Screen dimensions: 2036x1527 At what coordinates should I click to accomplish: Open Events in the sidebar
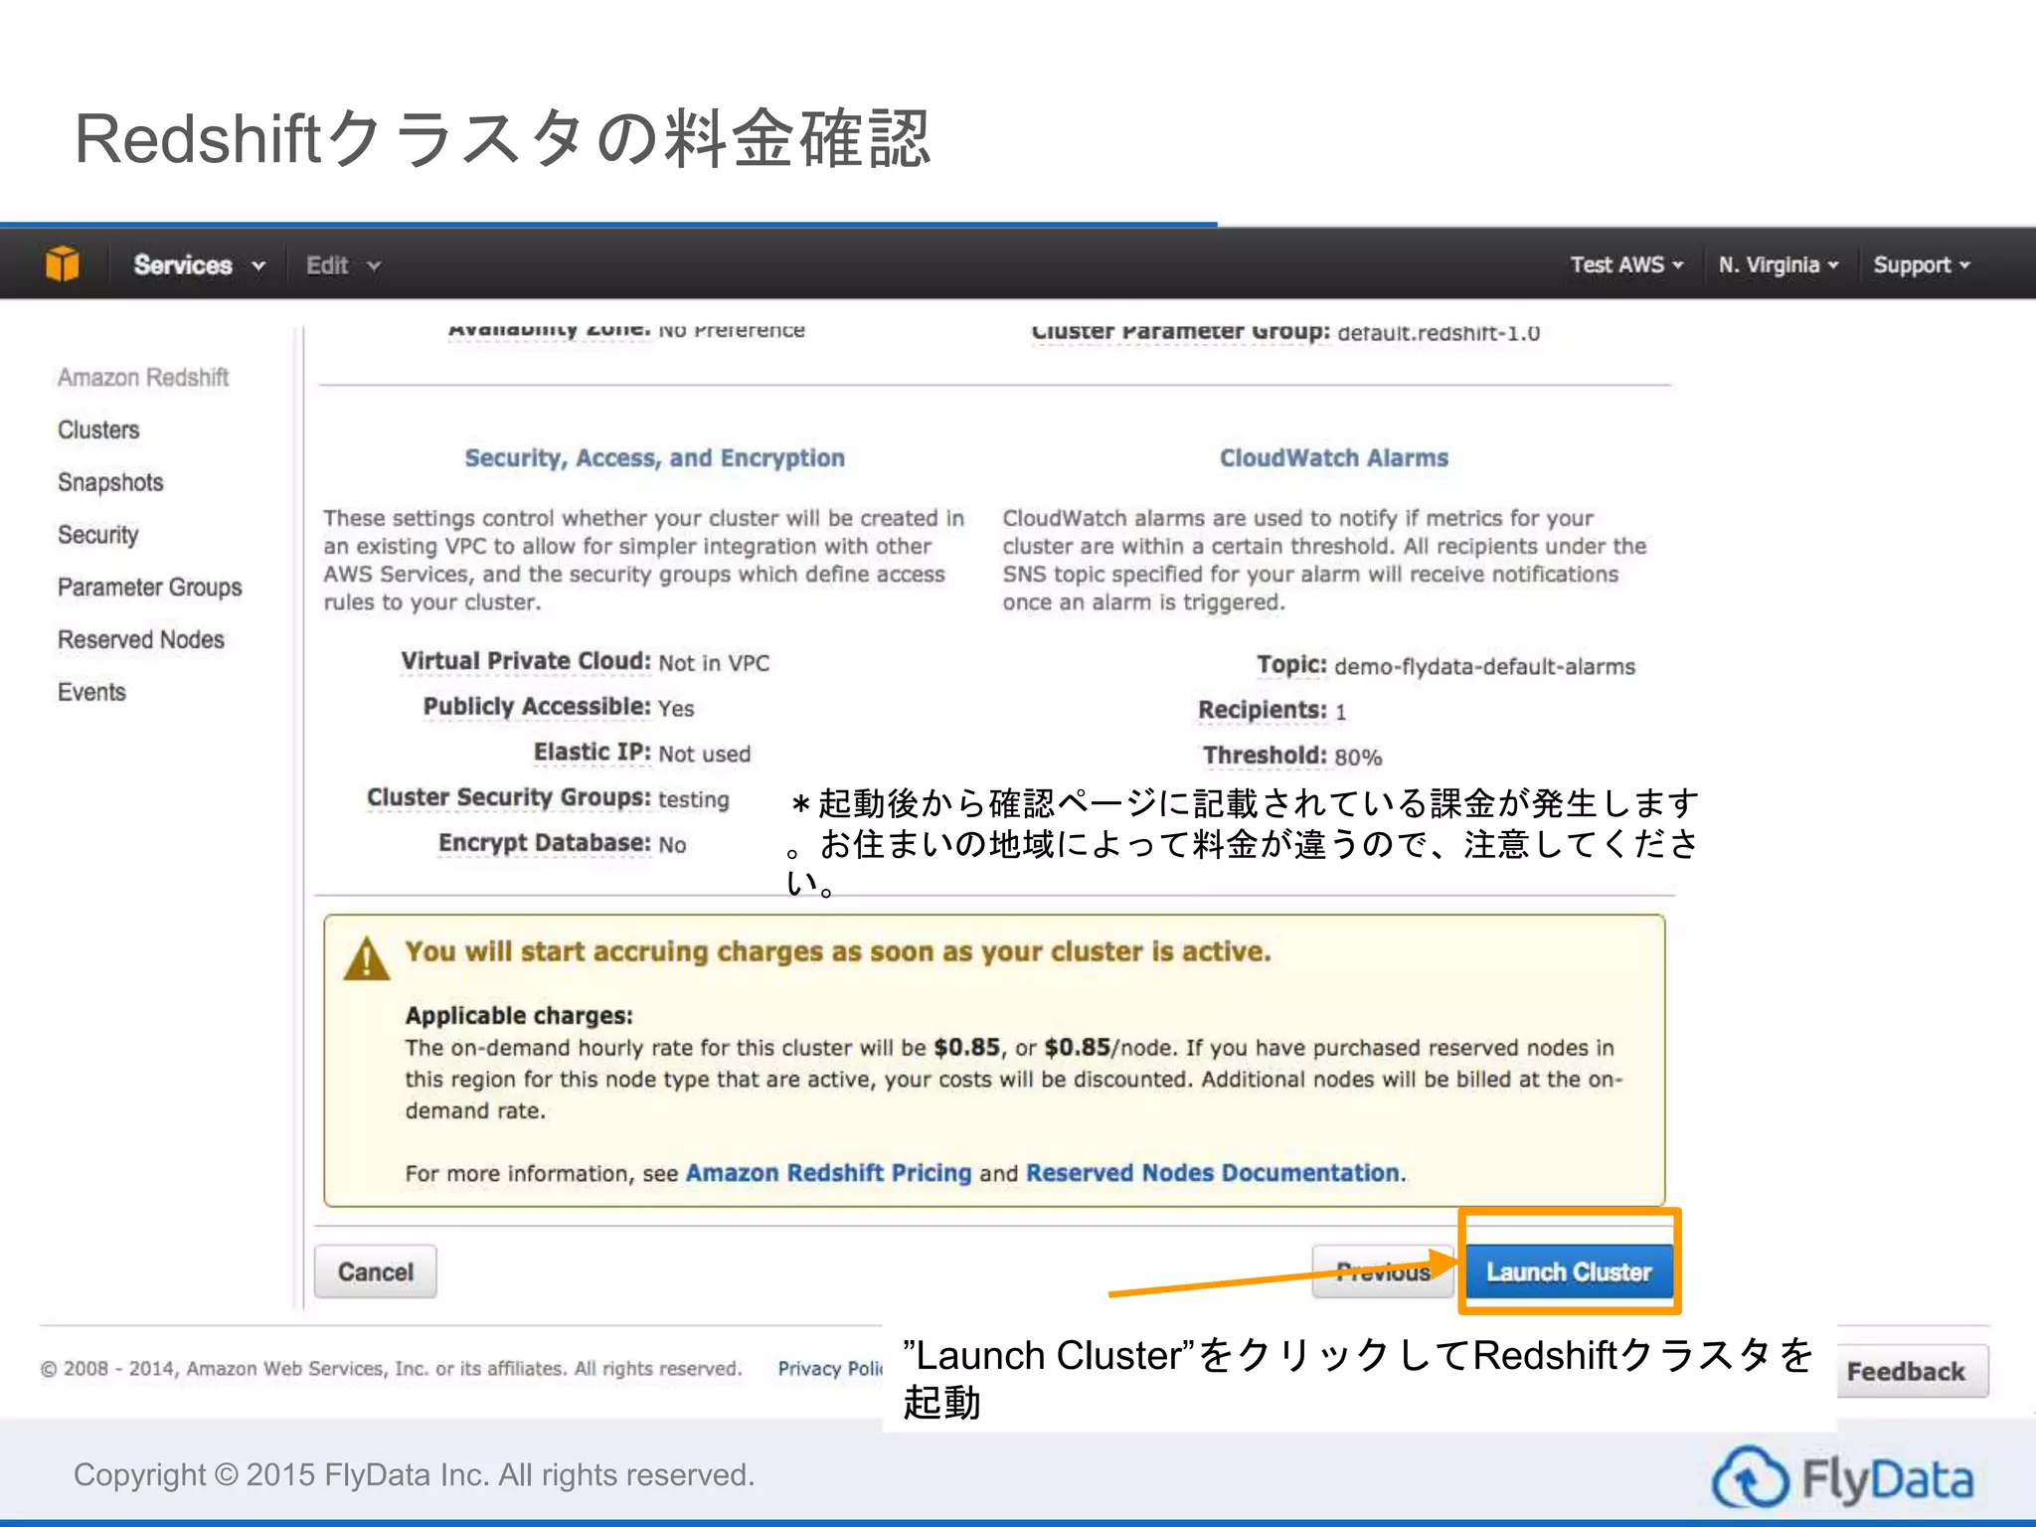[91, 693]
